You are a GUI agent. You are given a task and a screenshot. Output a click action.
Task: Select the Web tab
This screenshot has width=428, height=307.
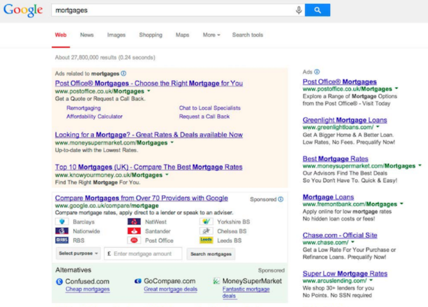pyautogui.click(x=60, y=35)
